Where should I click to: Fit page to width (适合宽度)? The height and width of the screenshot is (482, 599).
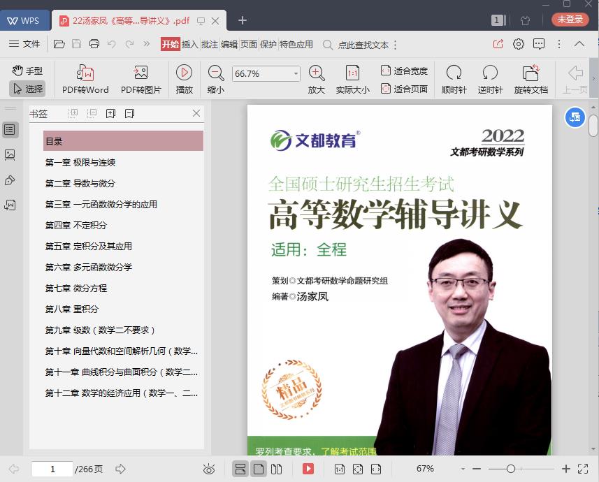[404, 71]
